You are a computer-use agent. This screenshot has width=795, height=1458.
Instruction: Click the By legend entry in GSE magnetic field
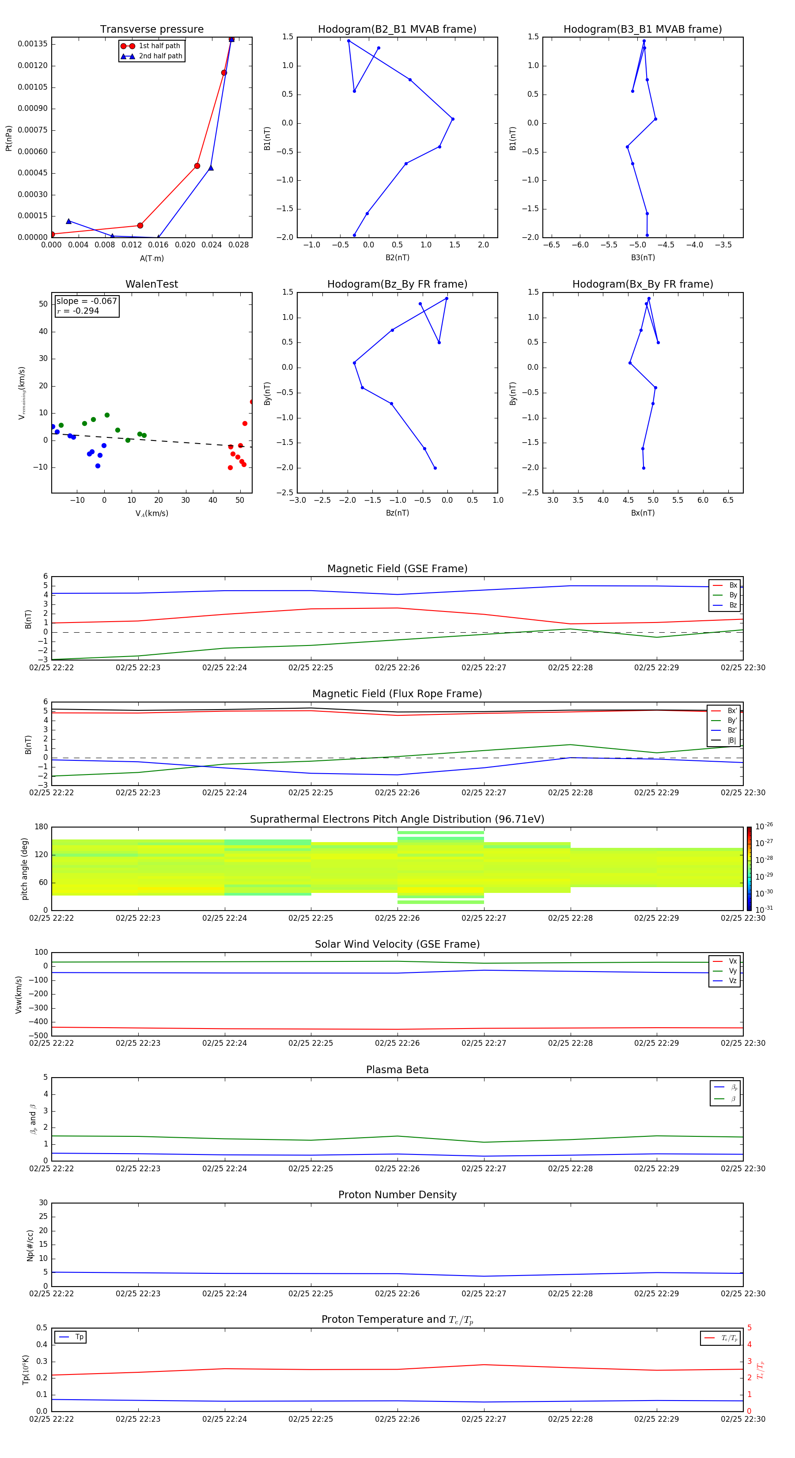pos(725,595)
